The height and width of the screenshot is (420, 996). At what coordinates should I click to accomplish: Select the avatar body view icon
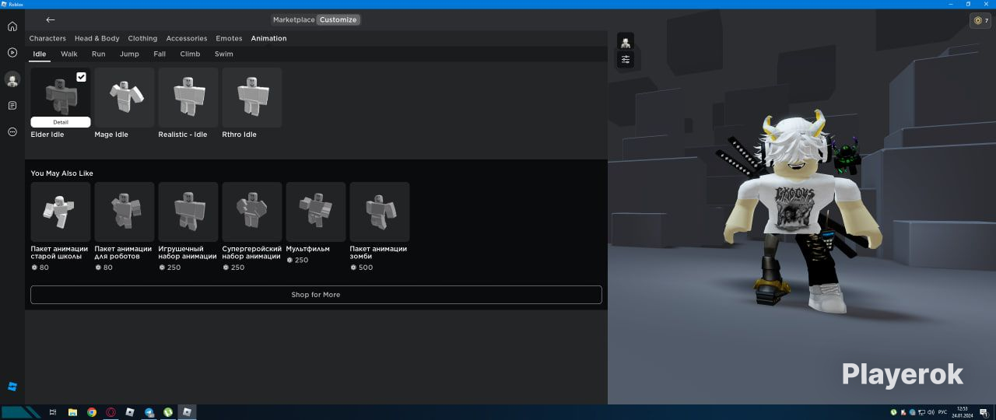click(626, 41)
